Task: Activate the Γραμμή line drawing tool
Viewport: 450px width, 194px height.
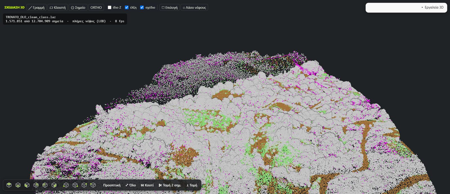Action: (x=37, y=8)
